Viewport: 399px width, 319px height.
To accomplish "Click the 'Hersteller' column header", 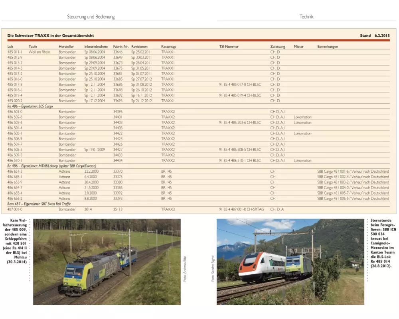I will click(x=66, y=47).
